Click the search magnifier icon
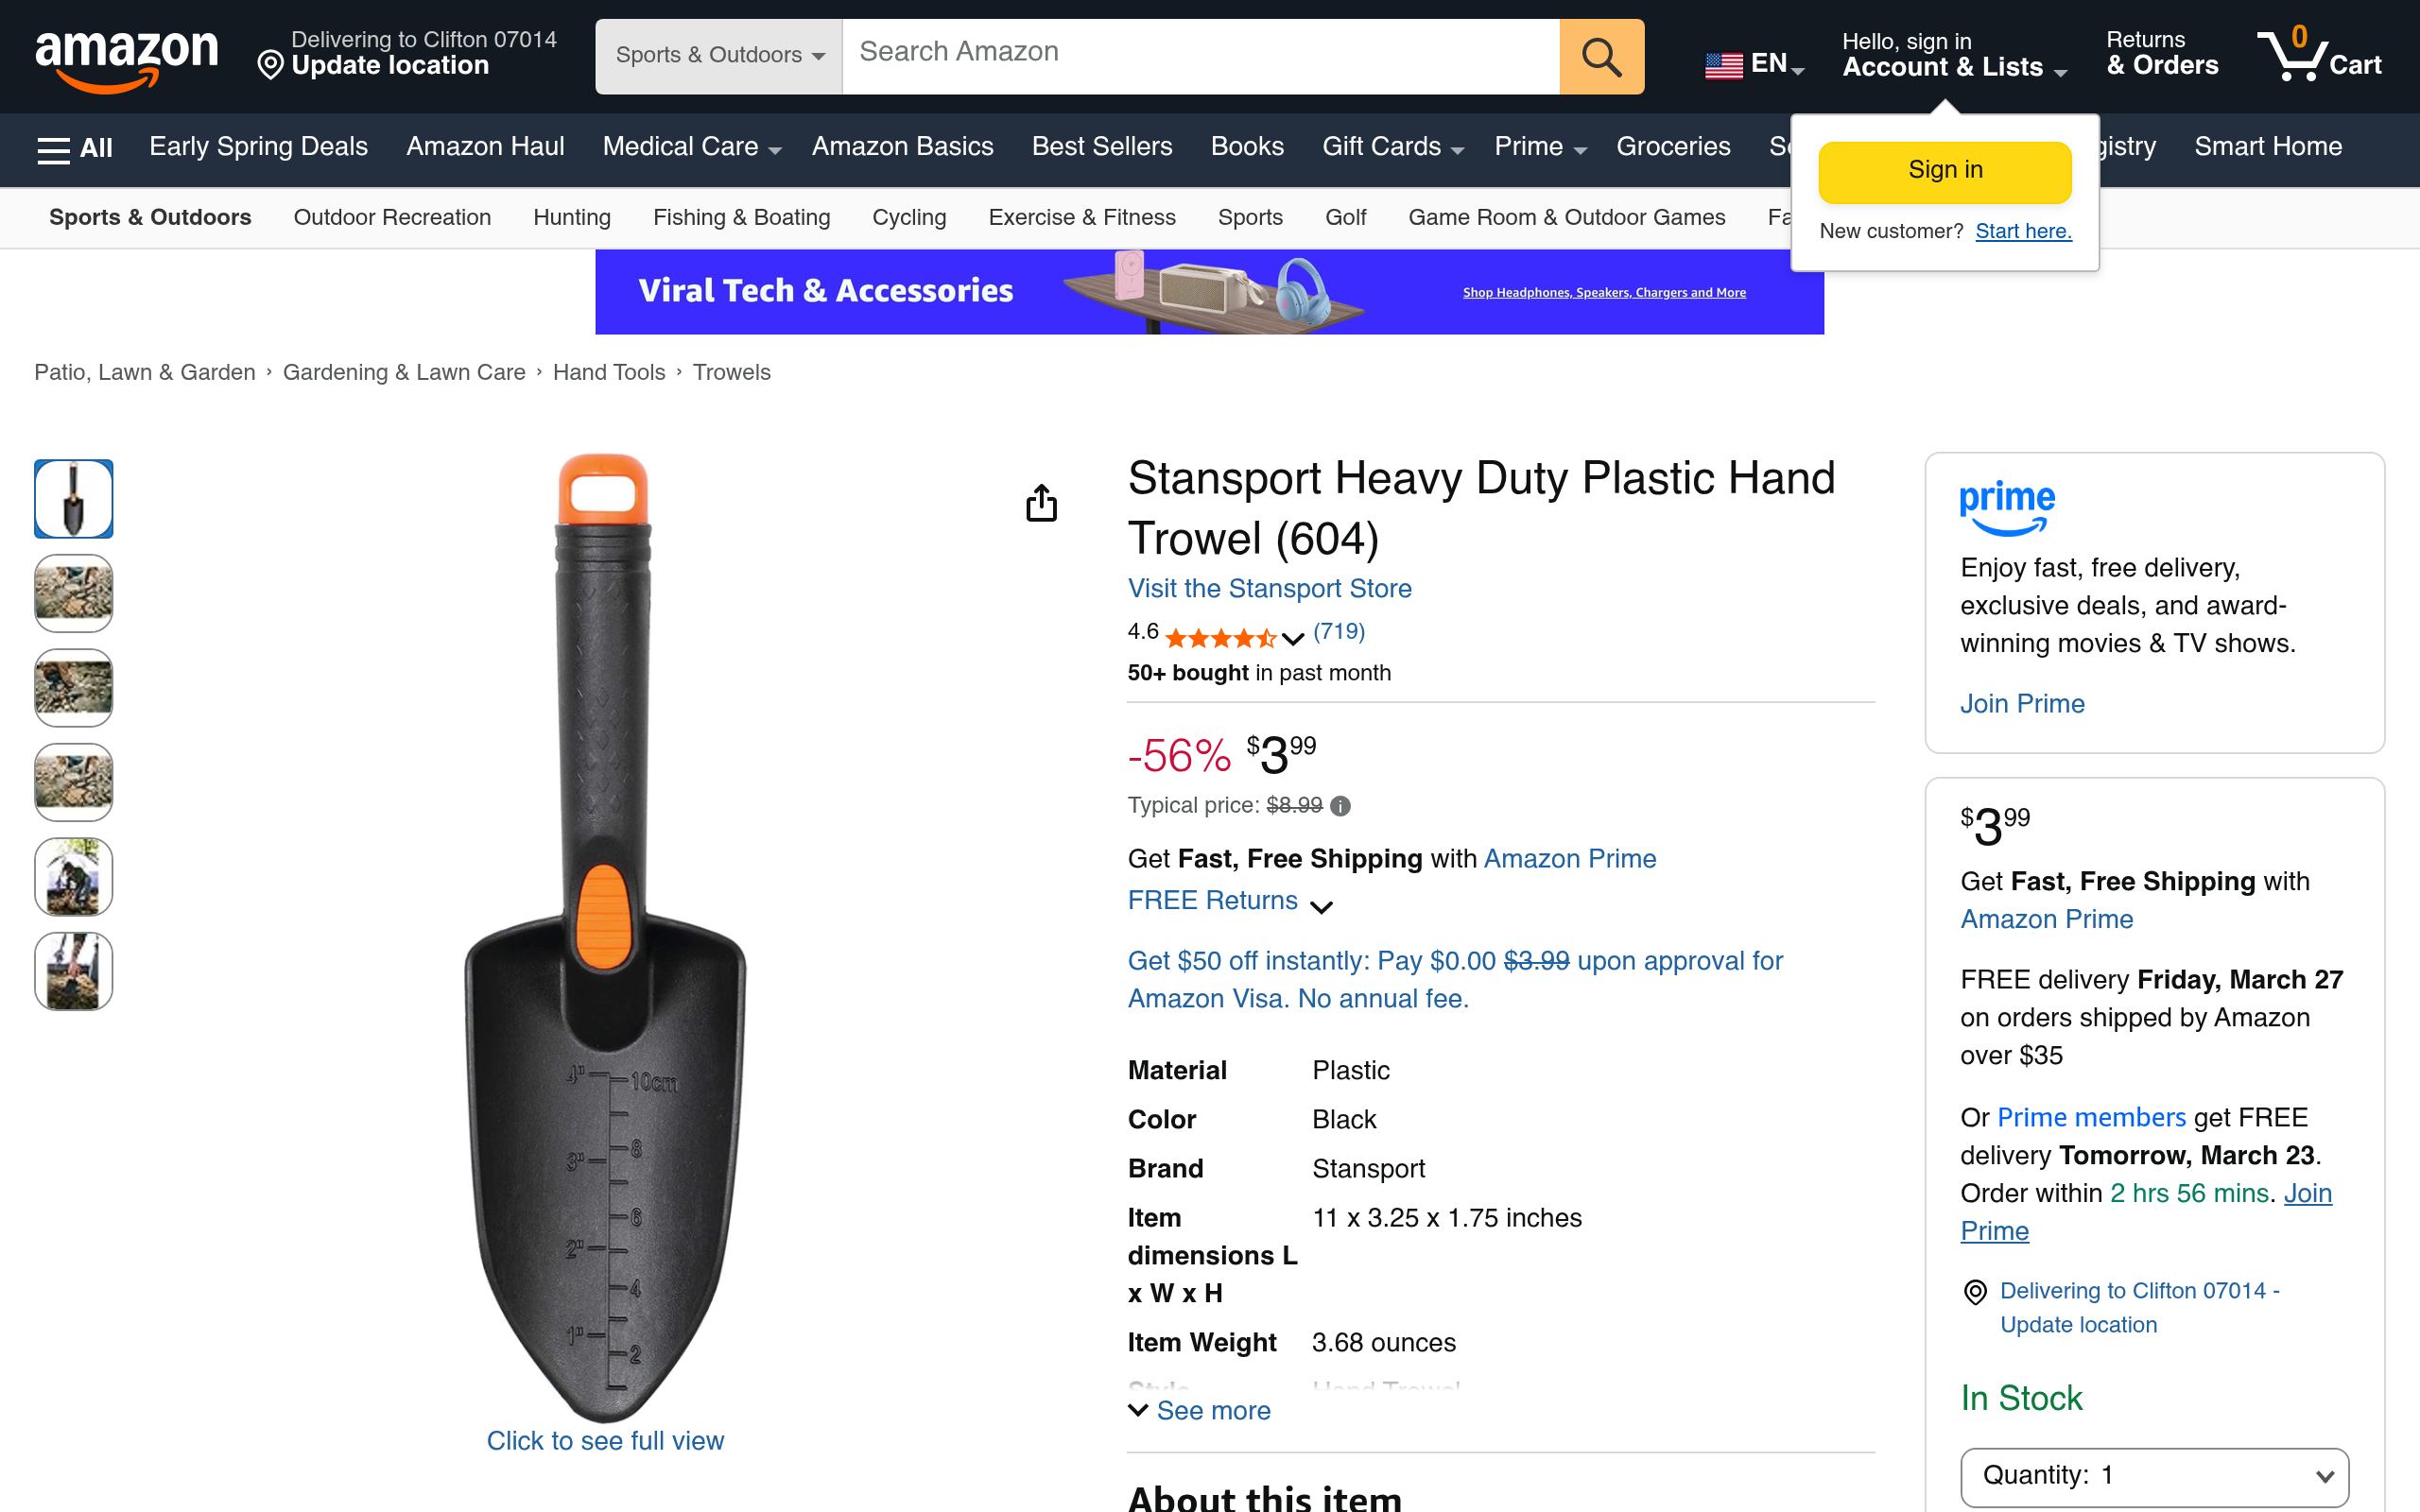 click(x=1600, y=56)
